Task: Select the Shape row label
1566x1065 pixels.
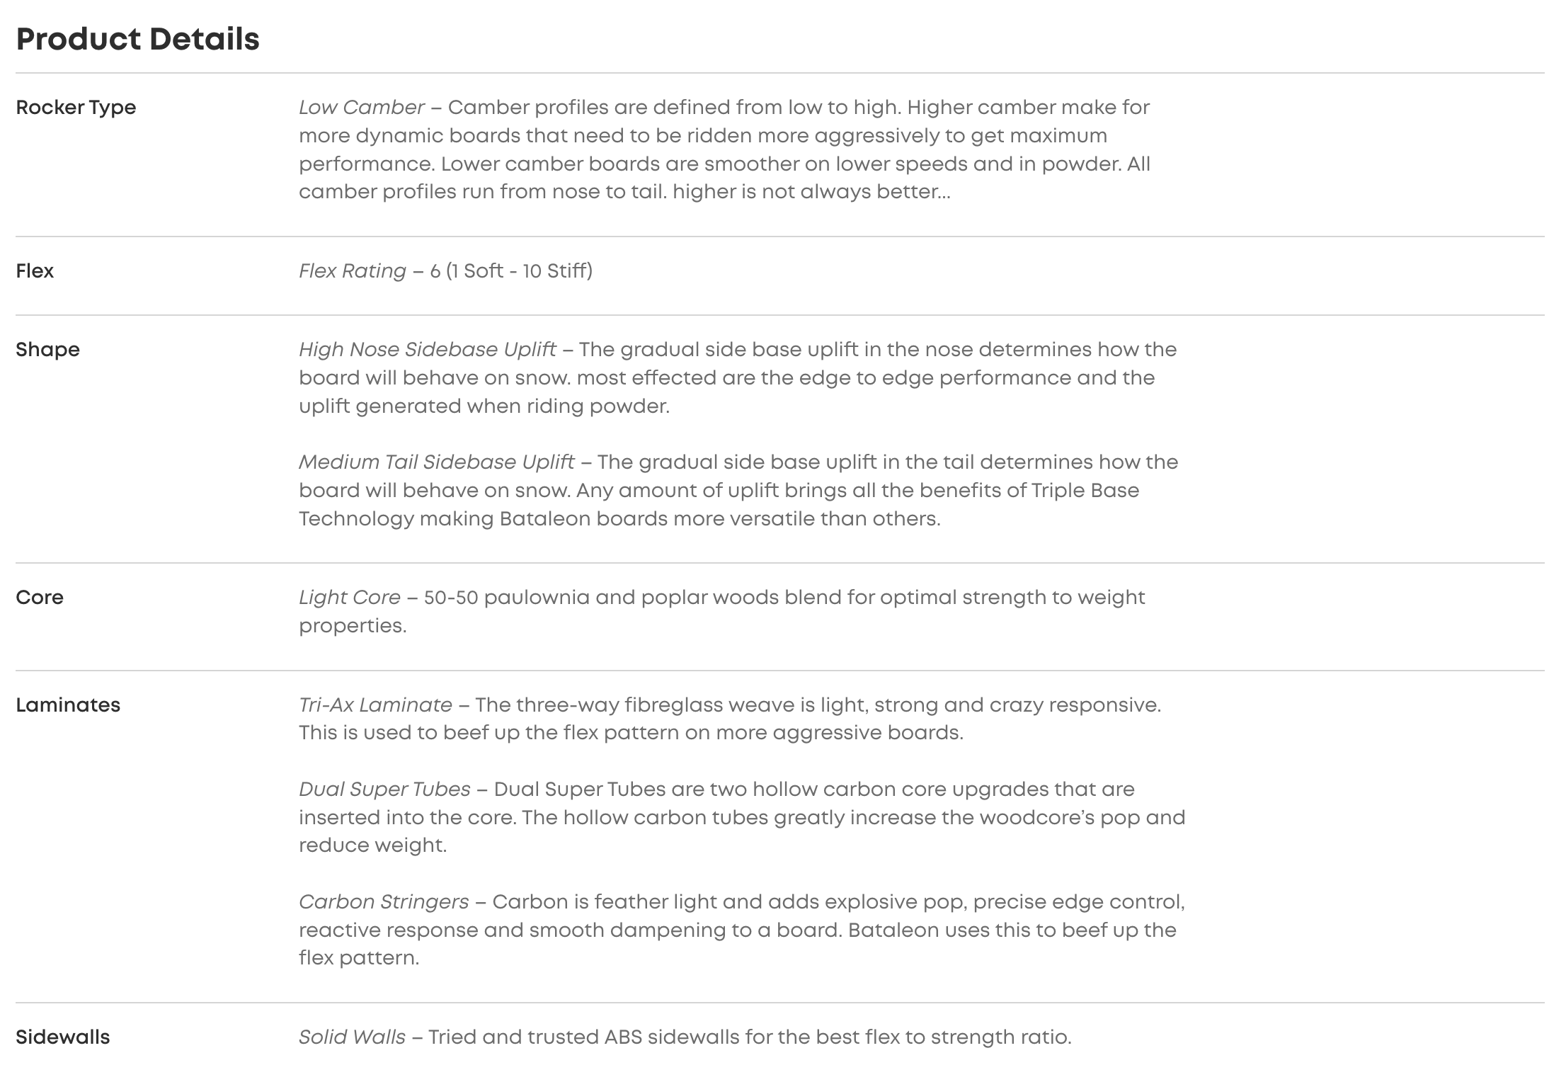Action: pos(47,350)
